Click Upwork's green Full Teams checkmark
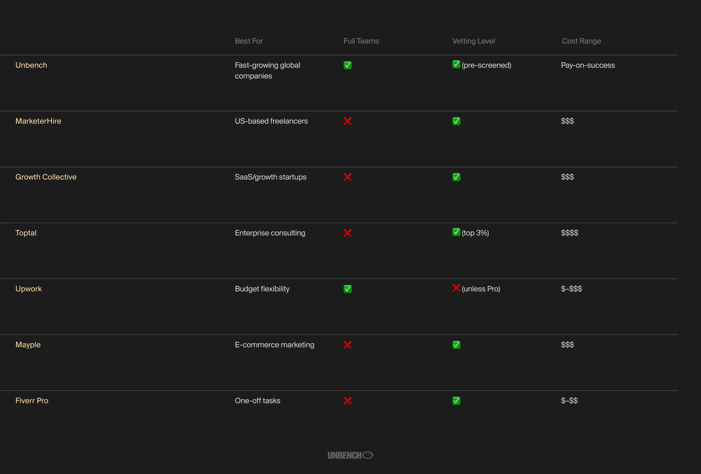 coord(347,289)
